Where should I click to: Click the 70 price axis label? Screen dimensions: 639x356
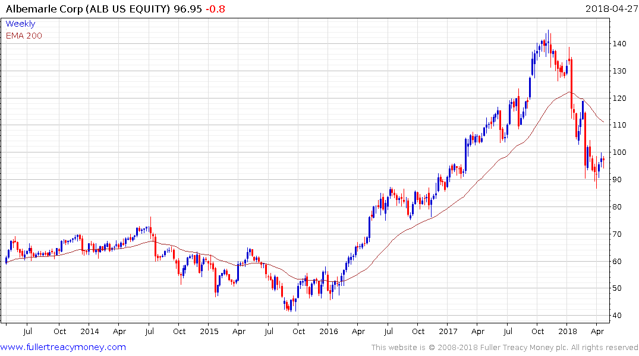617,234
